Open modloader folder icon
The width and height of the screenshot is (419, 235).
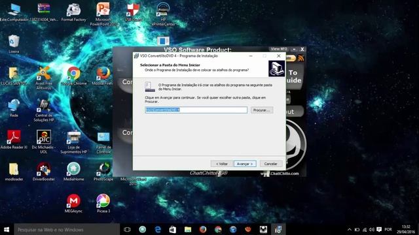pyautogui.click(x=14, y=172)
